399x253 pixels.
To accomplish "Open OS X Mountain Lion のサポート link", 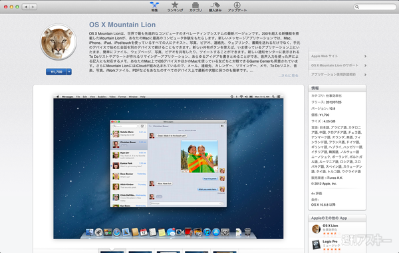I will [x=334, y=65].
